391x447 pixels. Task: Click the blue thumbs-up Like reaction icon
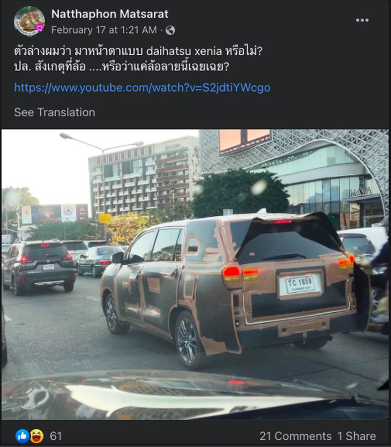coord(22,436)
